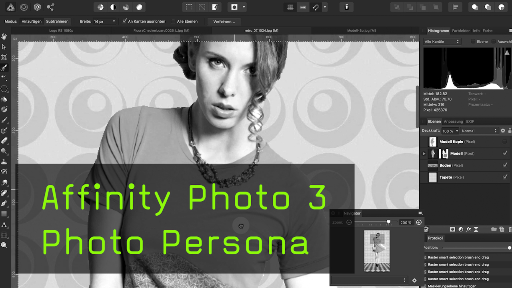Viewport: 512px width, 288px height.
Task: Click the Hinzufügen mode button
Action: coord(32,21)
